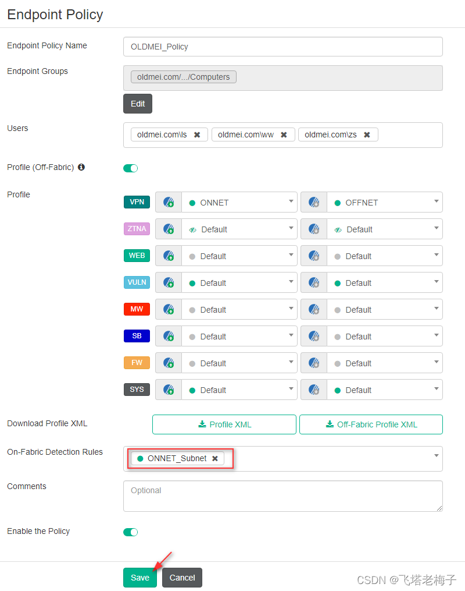
Task: Add off-fabric FW profile icon
Action: point(314,363)
